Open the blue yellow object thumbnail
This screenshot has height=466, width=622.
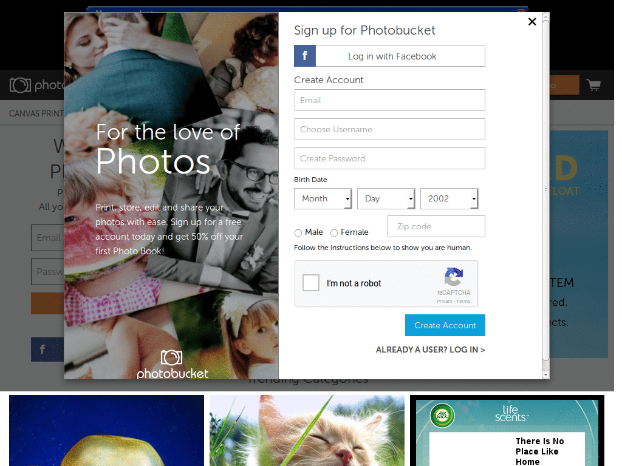point(107,430)
